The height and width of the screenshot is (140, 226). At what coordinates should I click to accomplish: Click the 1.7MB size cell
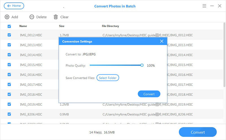64,35
